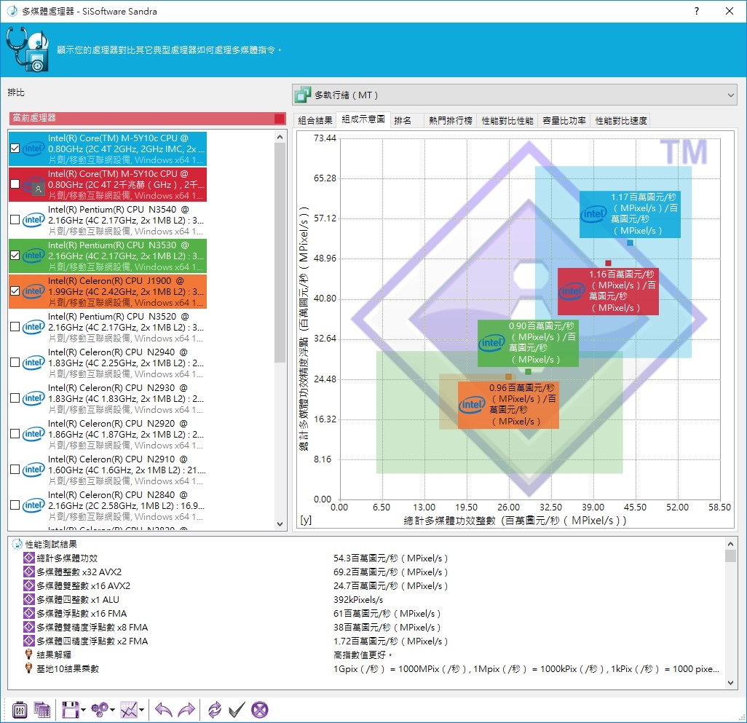
Task: Click the processor list scrollbar down arrow
Action: click(280, 524)
